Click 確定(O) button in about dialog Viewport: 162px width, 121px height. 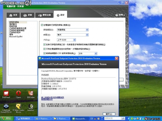[109, 114]
